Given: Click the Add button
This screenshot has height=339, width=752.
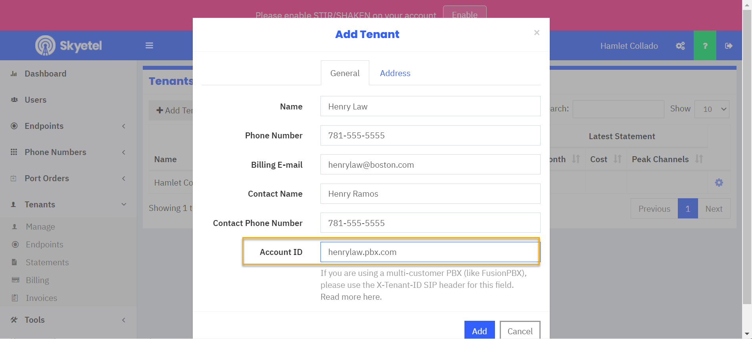Looking at the screenshot, I should coord(479,331).
